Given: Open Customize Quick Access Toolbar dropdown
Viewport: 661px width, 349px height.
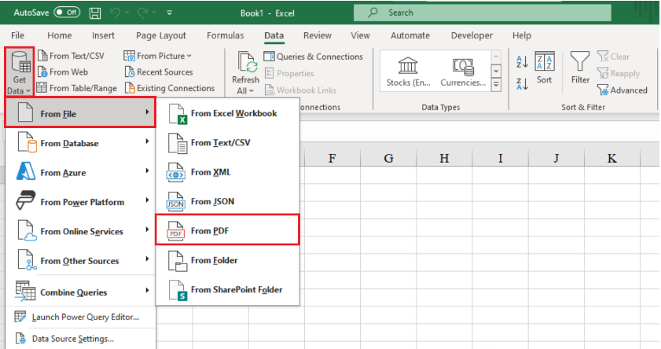Looking at the screenshot, I should (170, 13).
